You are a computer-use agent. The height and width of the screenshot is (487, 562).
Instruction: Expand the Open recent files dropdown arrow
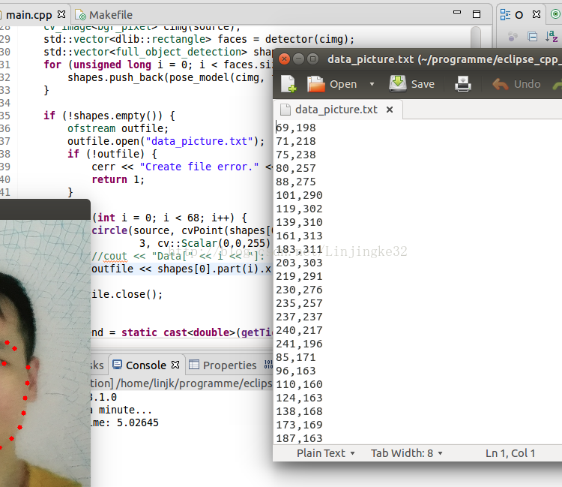[372, 84]
